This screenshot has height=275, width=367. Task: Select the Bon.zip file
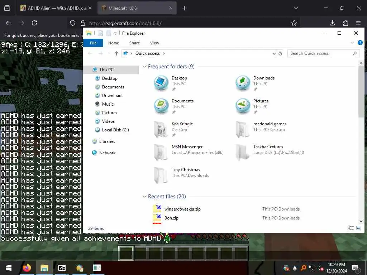[171, 218]
